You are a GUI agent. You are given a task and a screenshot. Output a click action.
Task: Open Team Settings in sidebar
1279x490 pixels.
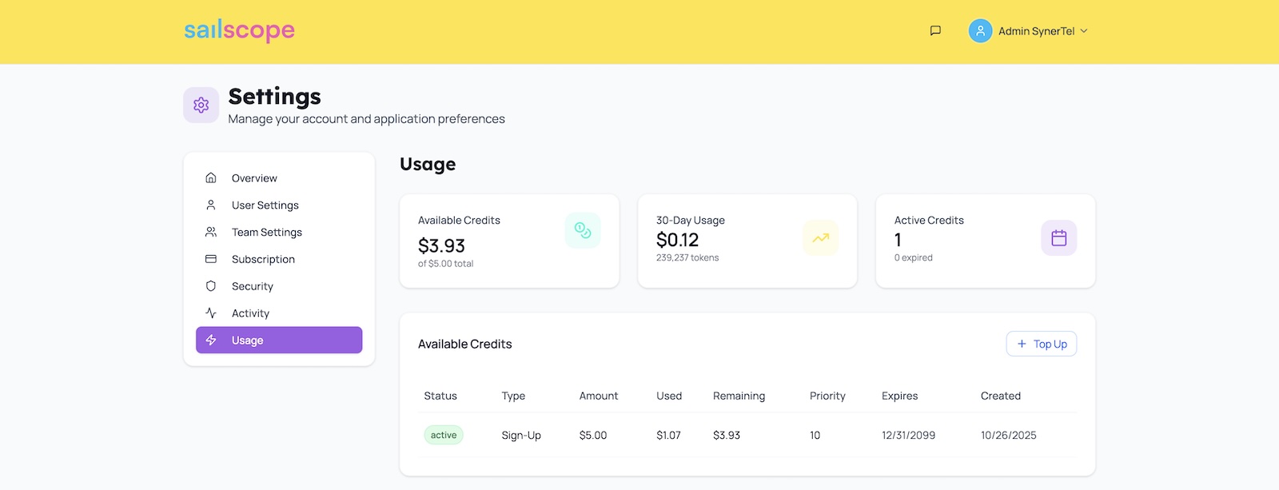click(266, 233)
